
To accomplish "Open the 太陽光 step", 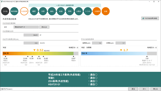I will [79, 11].
